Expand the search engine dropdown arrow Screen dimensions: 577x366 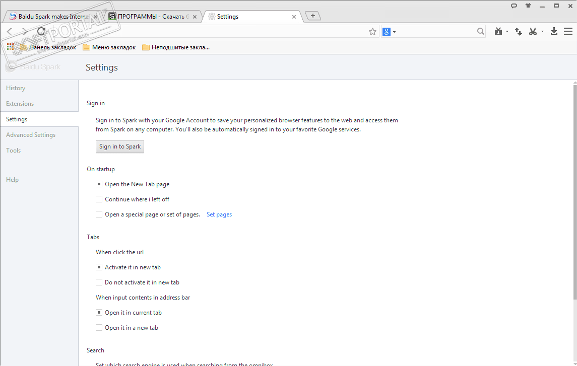point(394,32)
